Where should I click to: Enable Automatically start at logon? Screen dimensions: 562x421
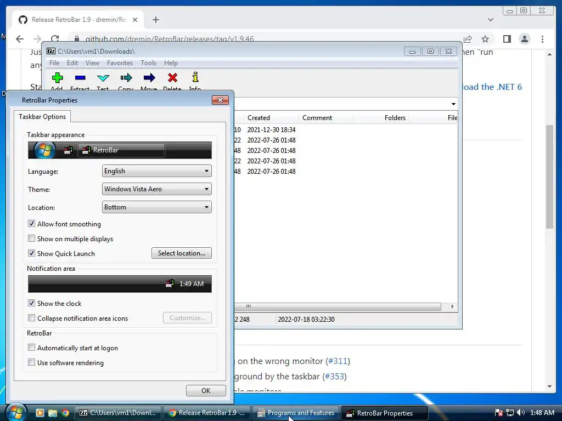tap(31, 348)
